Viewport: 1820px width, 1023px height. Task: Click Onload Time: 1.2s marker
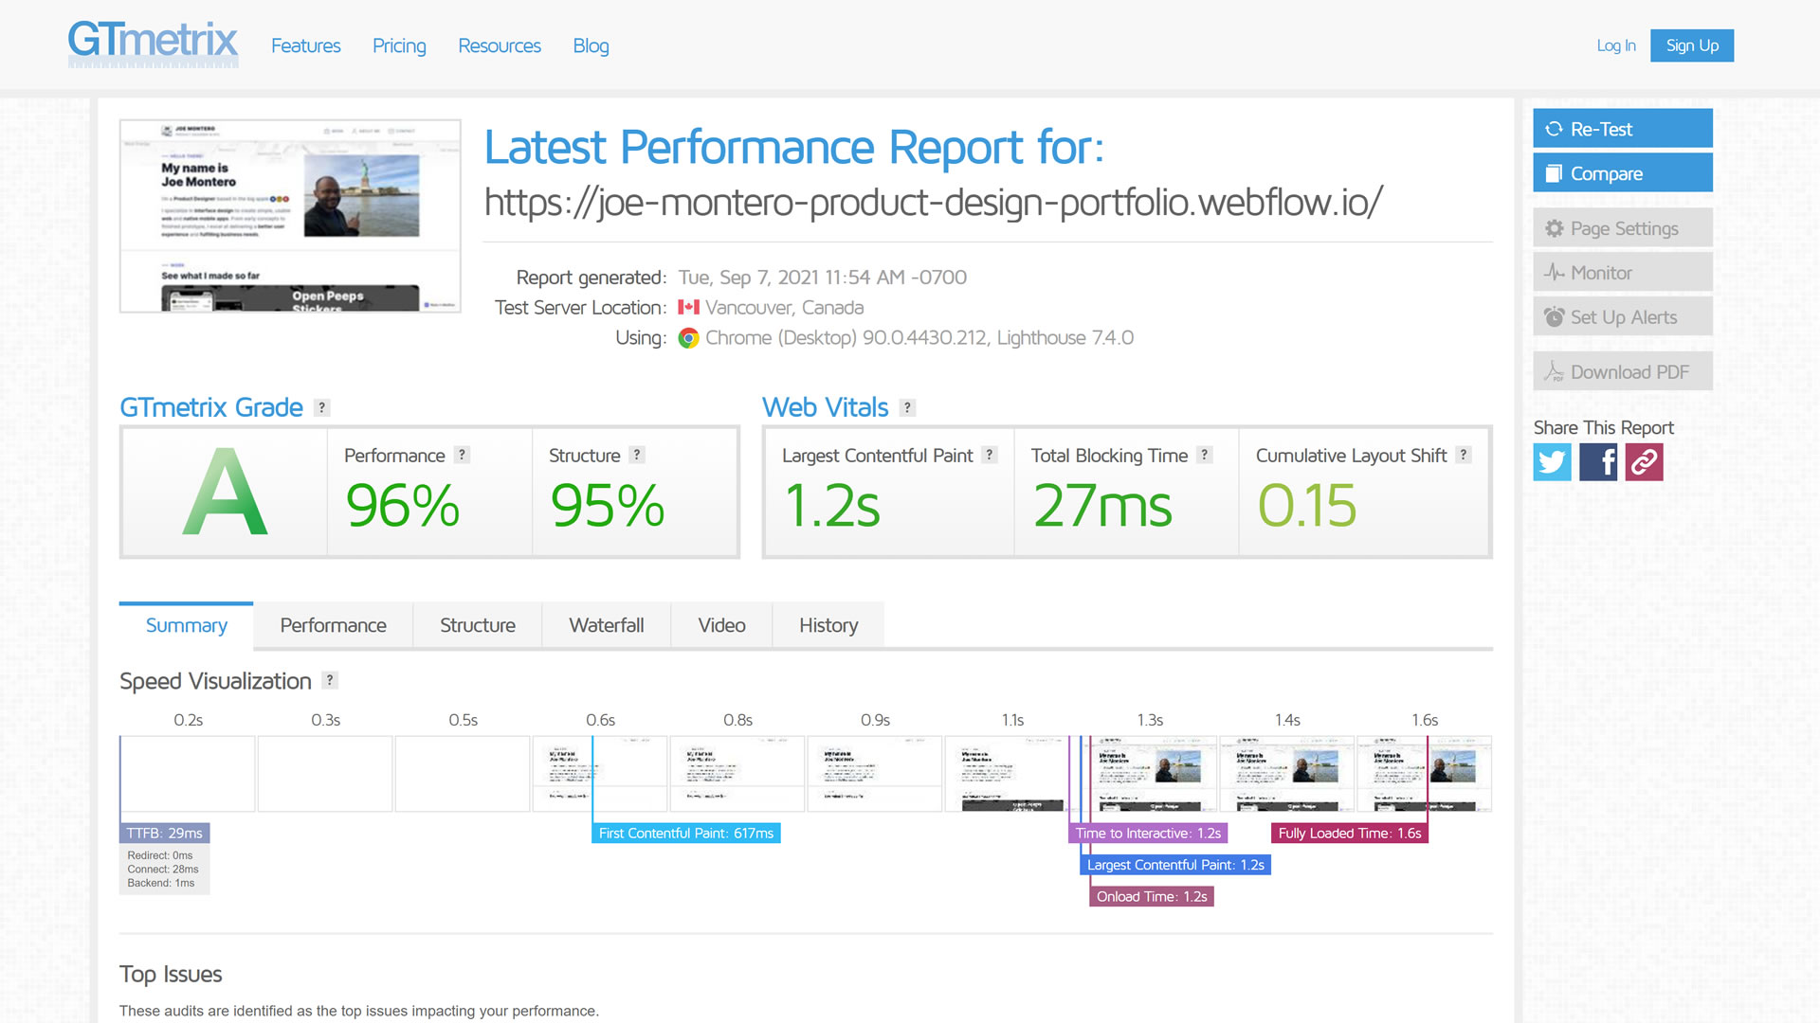coord(1152,897)
